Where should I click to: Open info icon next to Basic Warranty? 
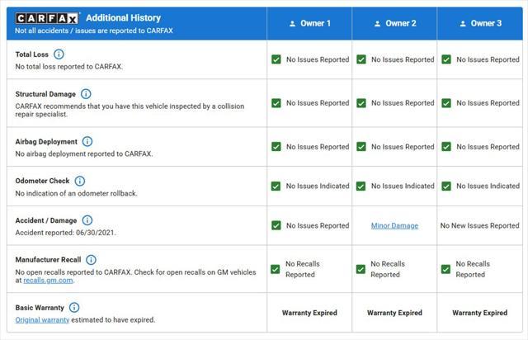coord(74,308)
